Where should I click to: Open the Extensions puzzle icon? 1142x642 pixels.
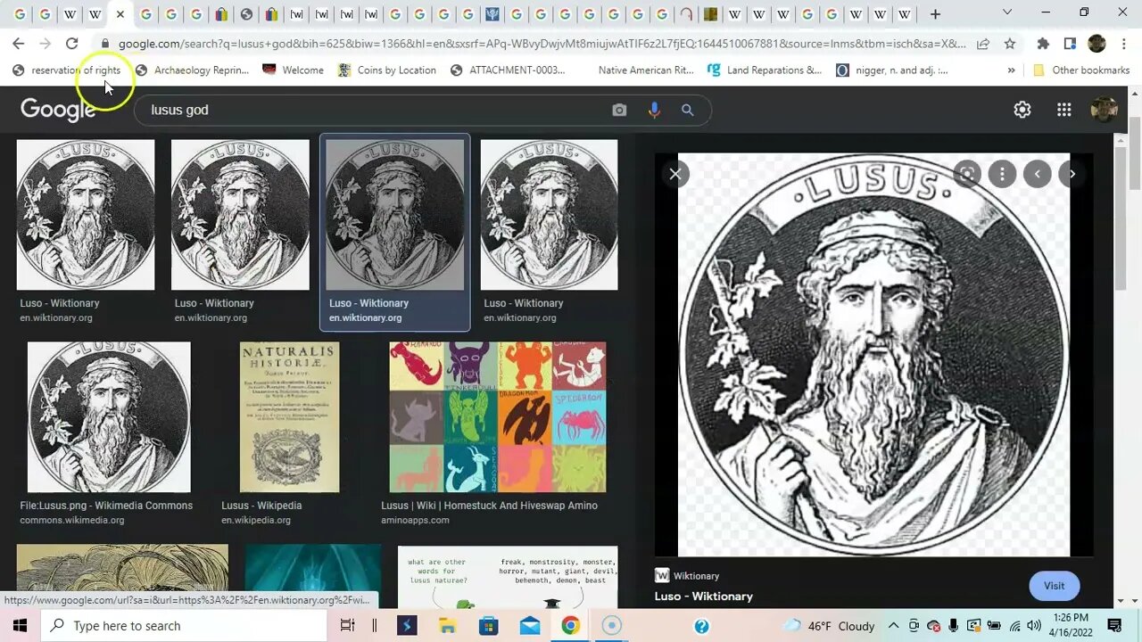[1043, 44]
